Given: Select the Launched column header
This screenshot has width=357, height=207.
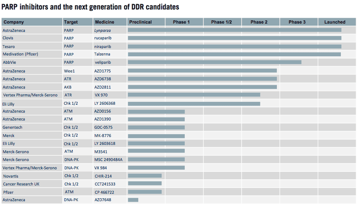Looking at the screenshot, I should pos(335,22).
